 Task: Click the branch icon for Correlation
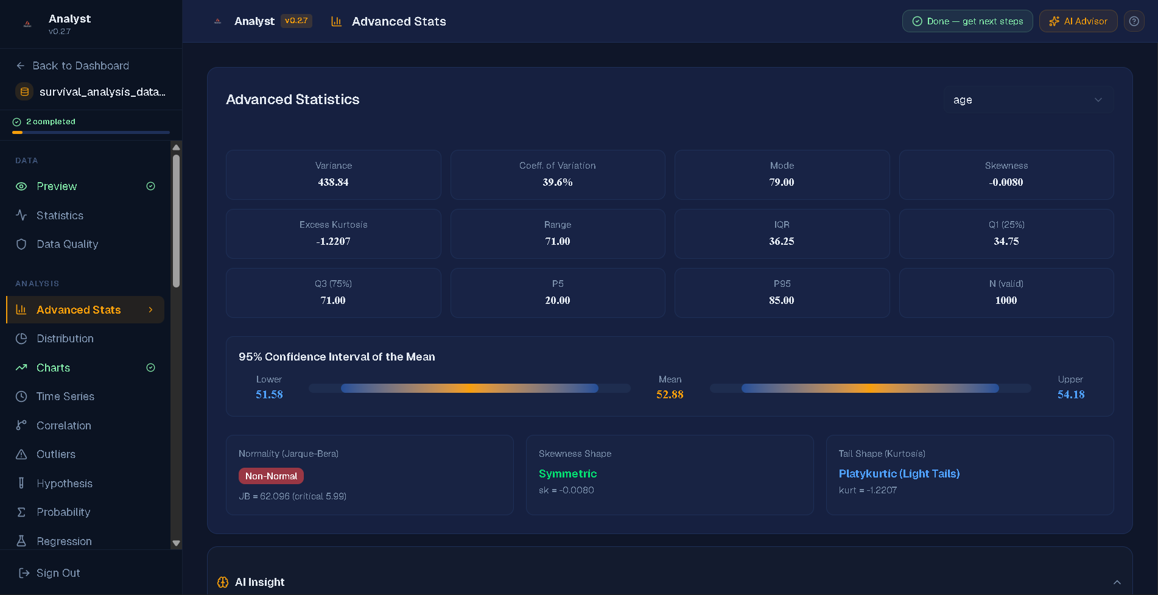point(21,425)
